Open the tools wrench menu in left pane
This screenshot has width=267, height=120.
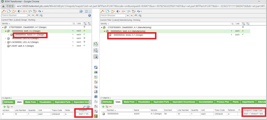(x=35, y=11)
